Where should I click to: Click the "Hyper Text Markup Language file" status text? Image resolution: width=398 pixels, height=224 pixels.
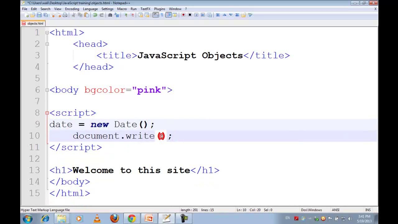(45, 210)
